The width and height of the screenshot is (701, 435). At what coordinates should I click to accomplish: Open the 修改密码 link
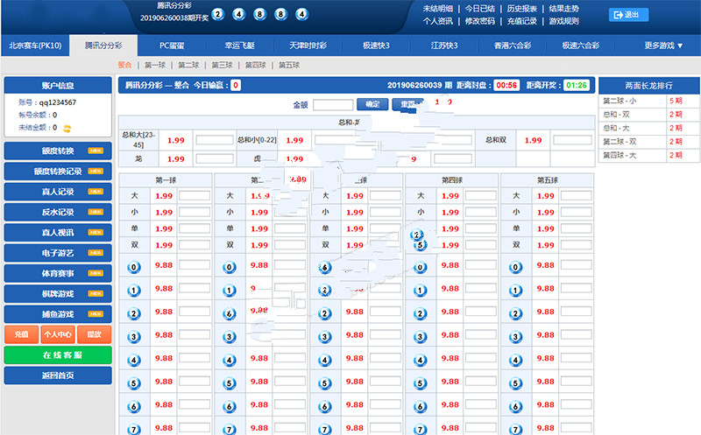pos(479,21)
